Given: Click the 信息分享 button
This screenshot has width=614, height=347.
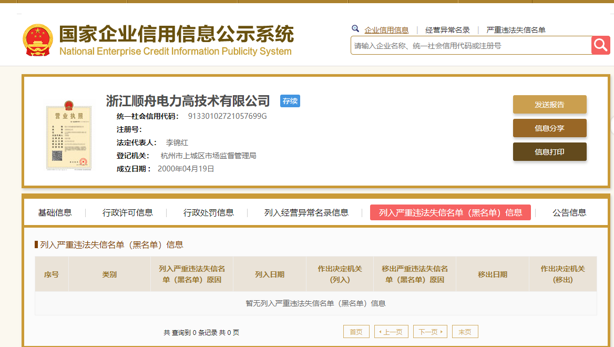Looking at the screenshot, I should [x=549, y=128].
